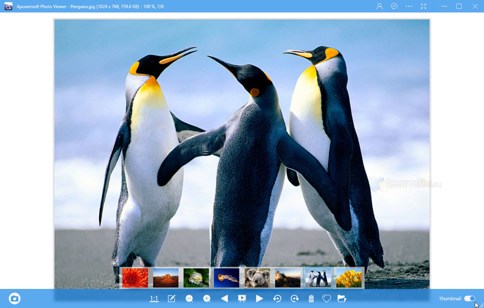Zoom out of the penguin photo
484x308 pixels.
pos(189,298)
